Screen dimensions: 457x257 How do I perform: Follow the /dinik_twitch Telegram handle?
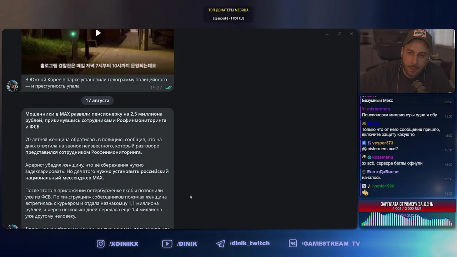tap(250, 243)
